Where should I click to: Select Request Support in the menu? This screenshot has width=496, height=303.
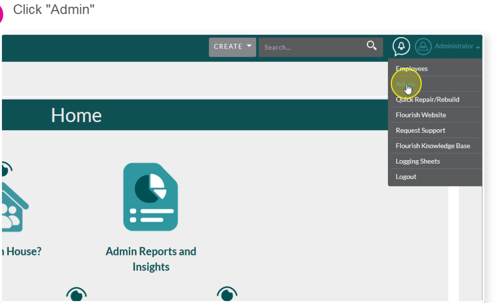(x=420, y=130)
